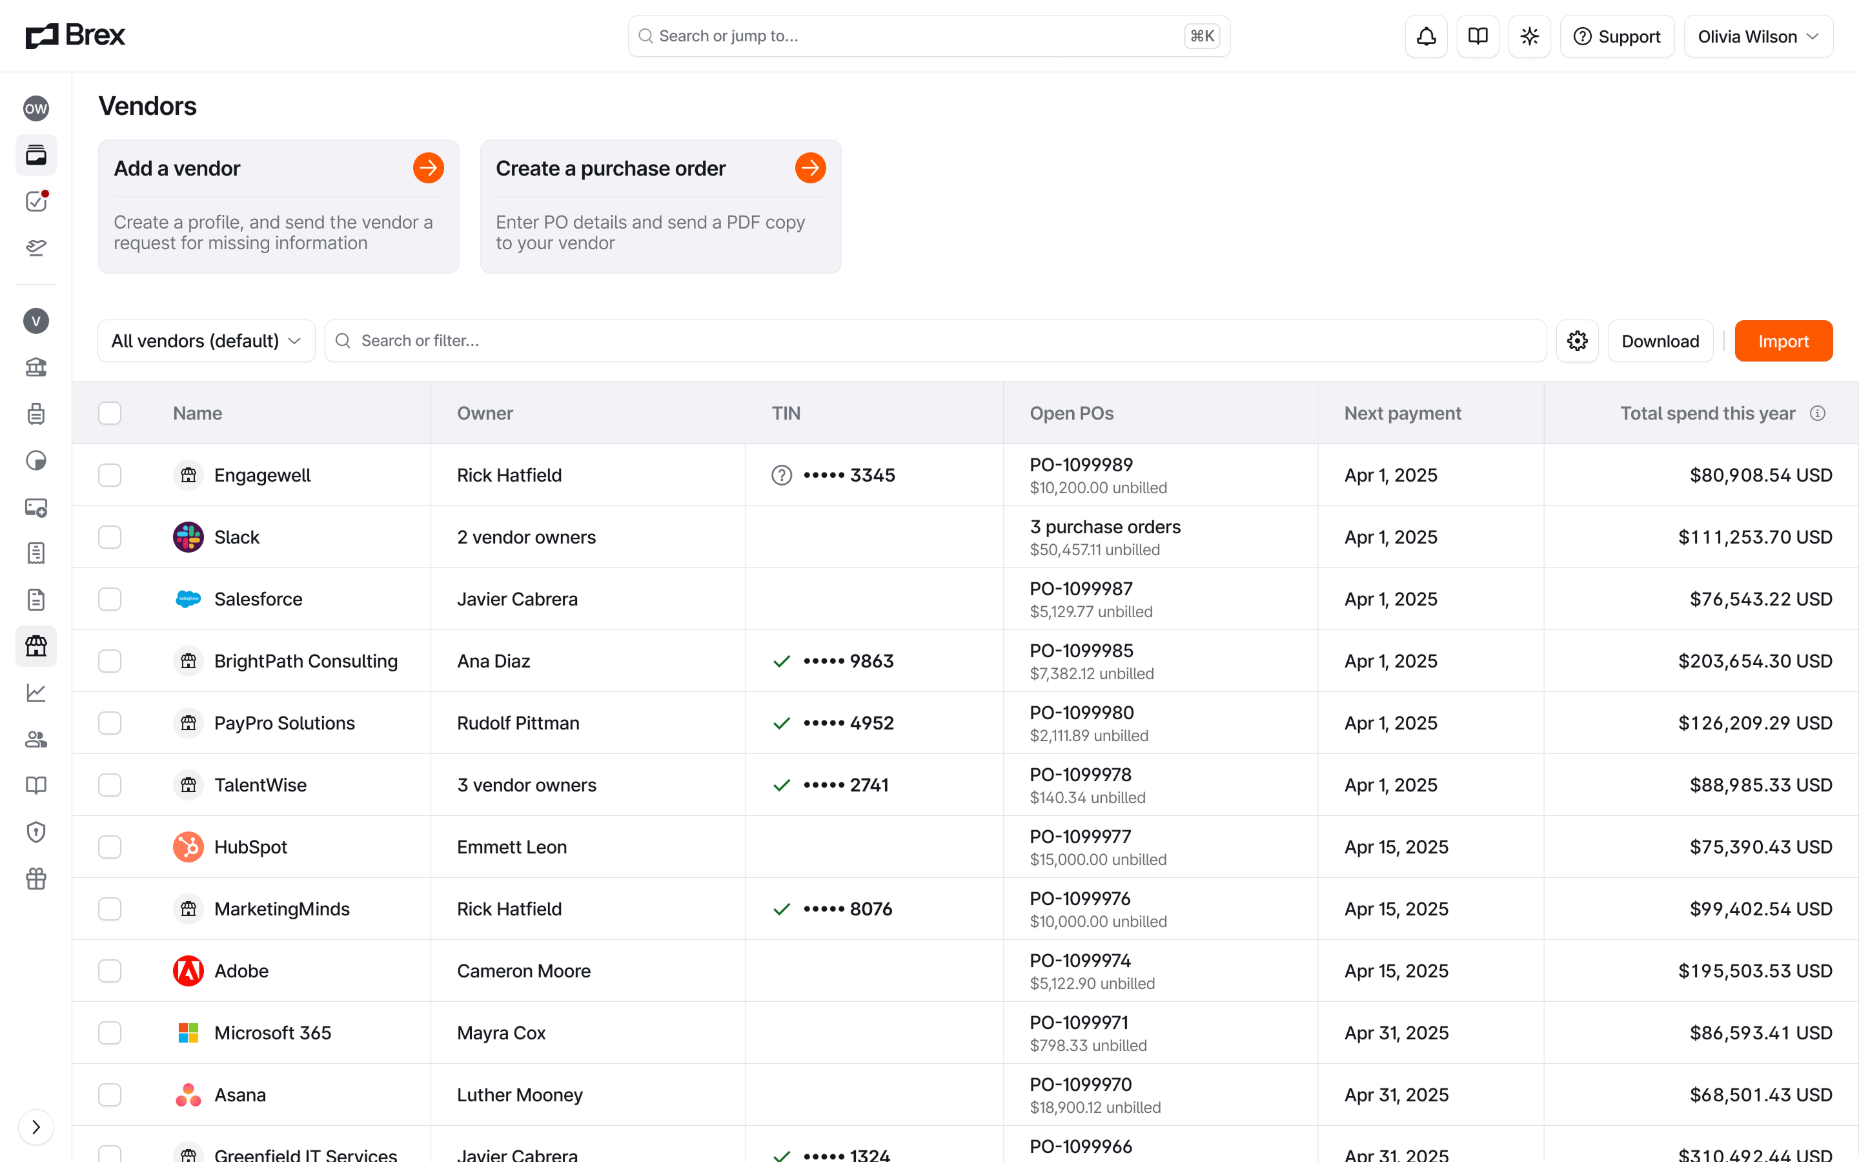Open the All vendors (default) dropdown

[206, 341]
